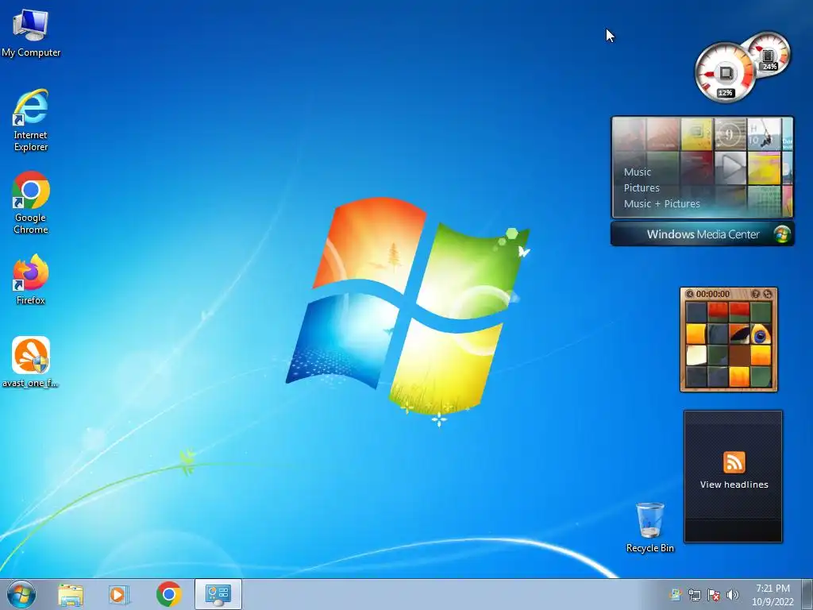
Task: Click the clock showing 7:21 PM
Action: click(773, 594)
